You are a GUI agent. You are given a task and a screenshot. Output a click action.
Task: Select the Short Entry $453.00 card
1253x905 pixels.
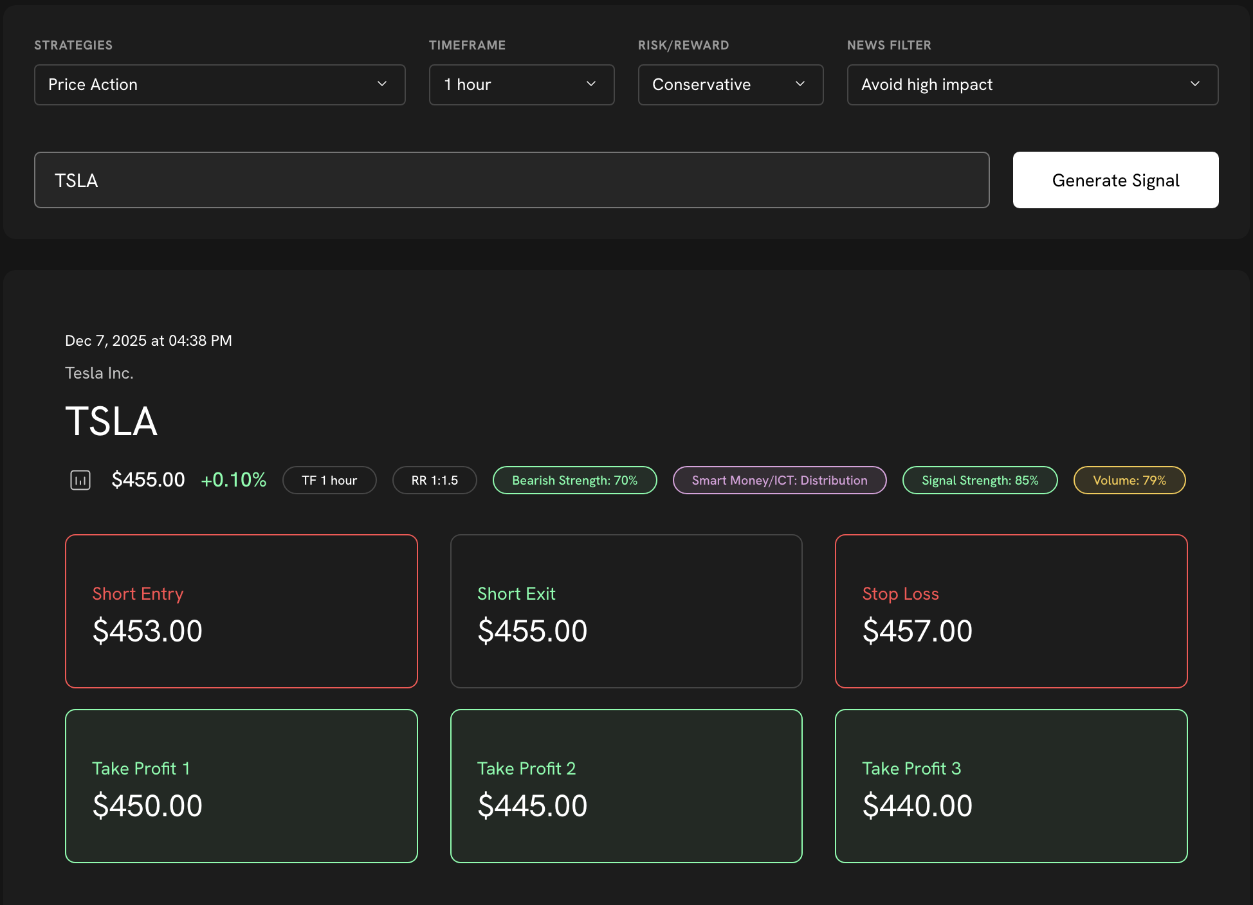coord(241,611)
